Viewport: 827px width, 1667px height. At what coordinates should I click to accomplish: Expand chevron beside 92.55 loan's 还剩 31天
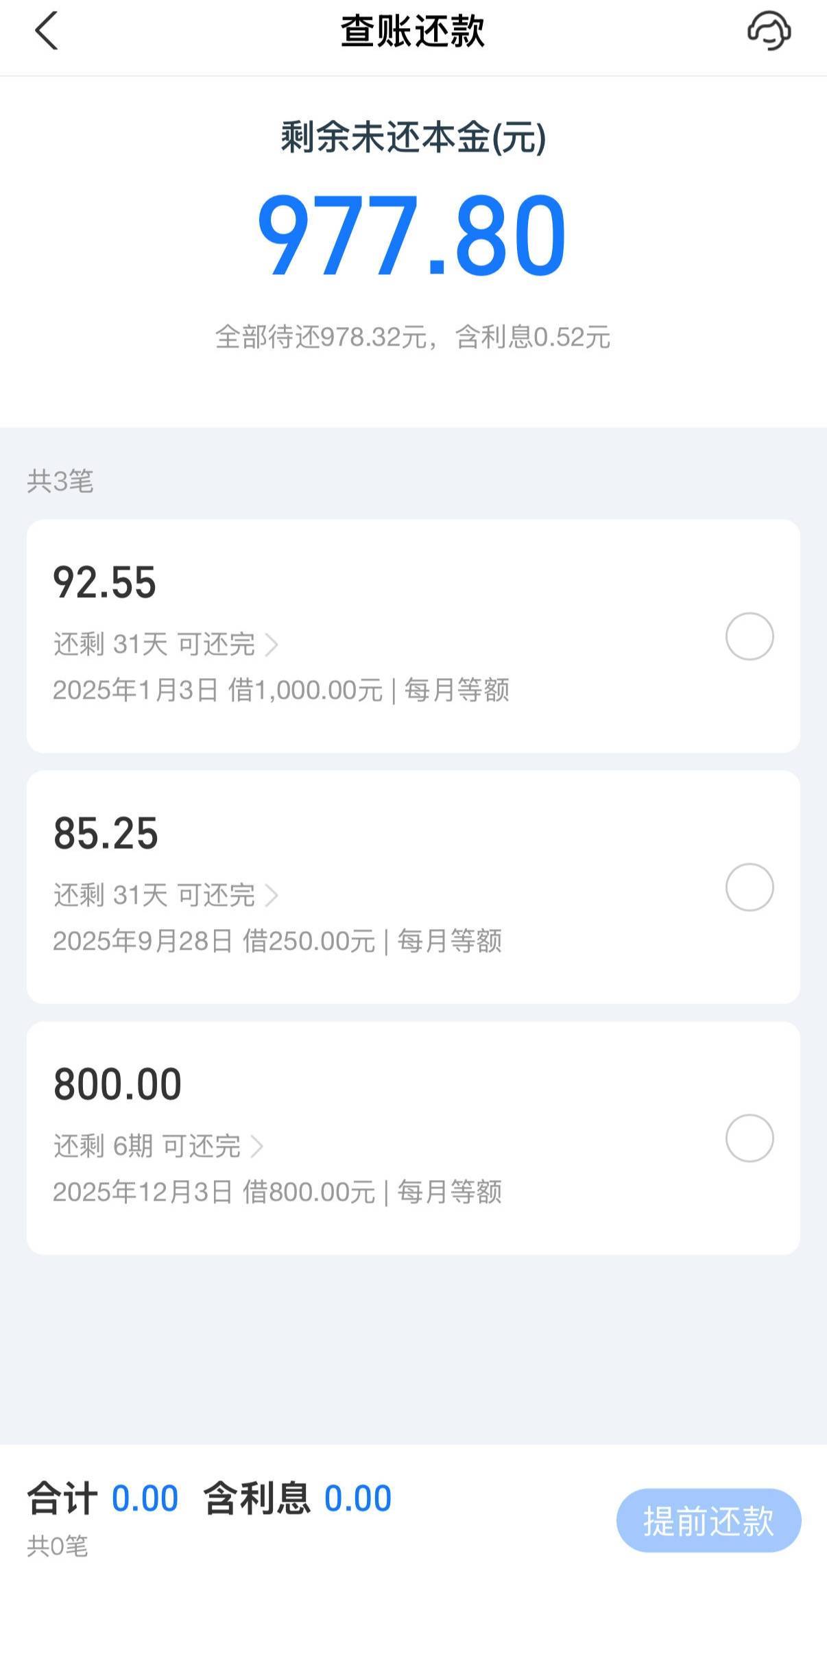[x=272, y=645]
